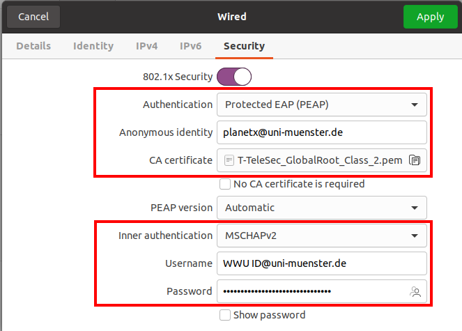
Task: Enable the Show password checkbox
Action: pos(225,315)
